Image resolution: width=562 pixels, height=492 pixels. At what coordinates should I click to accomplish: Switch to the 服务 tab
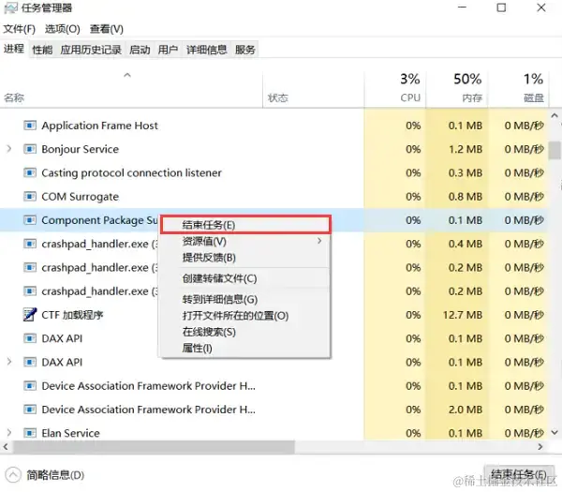245,50
